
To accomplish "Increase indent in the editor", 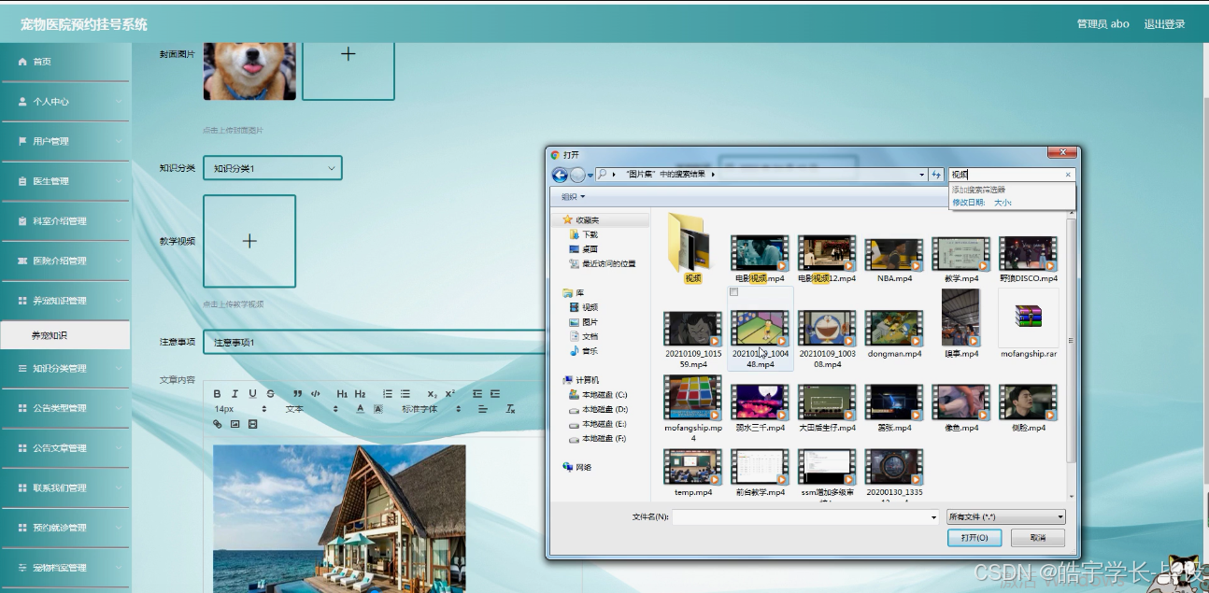I will click(x=495, y=394).
